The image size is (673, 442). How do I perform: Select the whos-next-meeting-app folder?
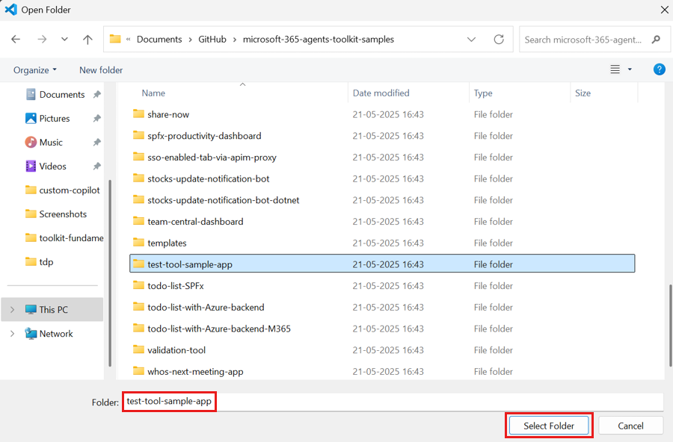[195, 372]
